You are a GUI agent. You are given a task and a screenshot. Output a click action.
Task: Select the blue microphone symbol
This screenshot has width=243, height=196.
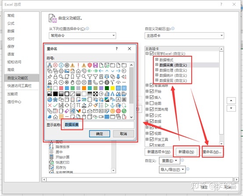[118, 77]
